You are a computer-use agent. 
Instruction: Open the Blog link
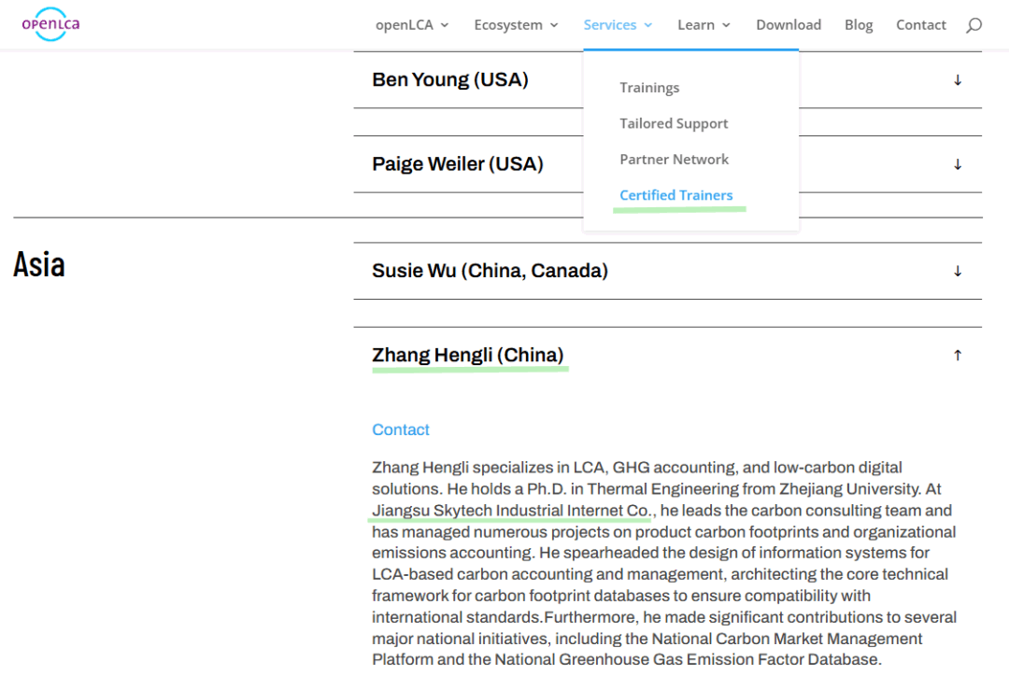859,25
